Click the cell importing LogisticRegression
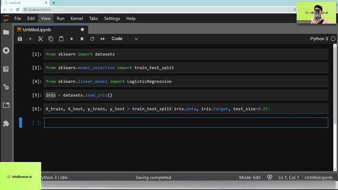This screenshot has width=338, height=190. click(x=186, y=81)
